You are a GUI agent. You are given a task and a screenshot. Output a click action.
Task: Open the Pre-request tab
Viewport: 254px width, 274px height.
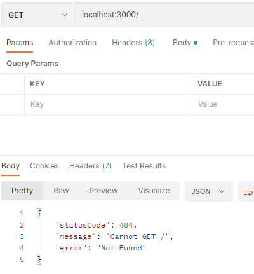pyautogui.click(x=233, y=43)
